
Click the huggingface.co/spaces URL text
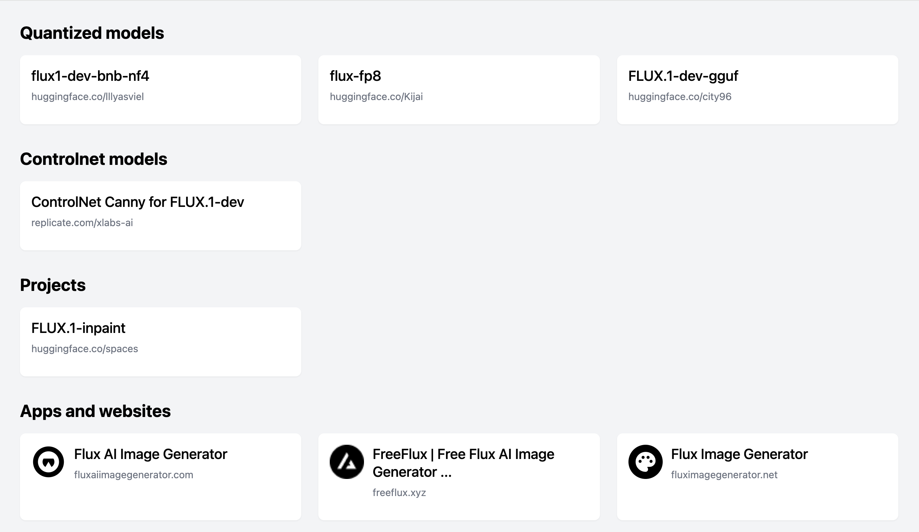point(84,349)
